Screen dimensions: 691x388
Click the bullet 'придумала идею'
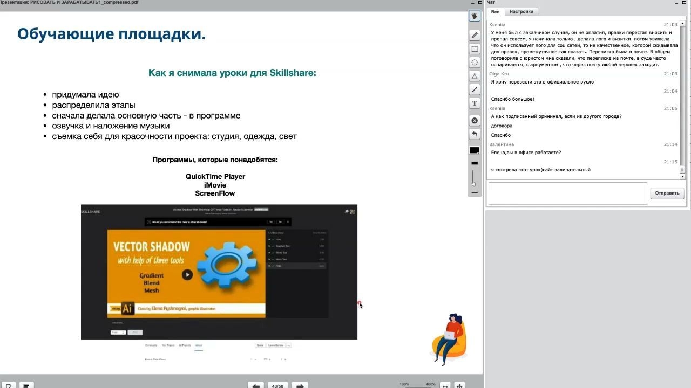click(x=85, y=95)
